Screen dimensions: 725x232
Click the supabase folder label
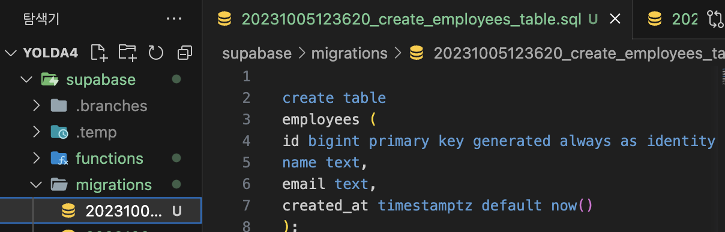tap(101, 80)
